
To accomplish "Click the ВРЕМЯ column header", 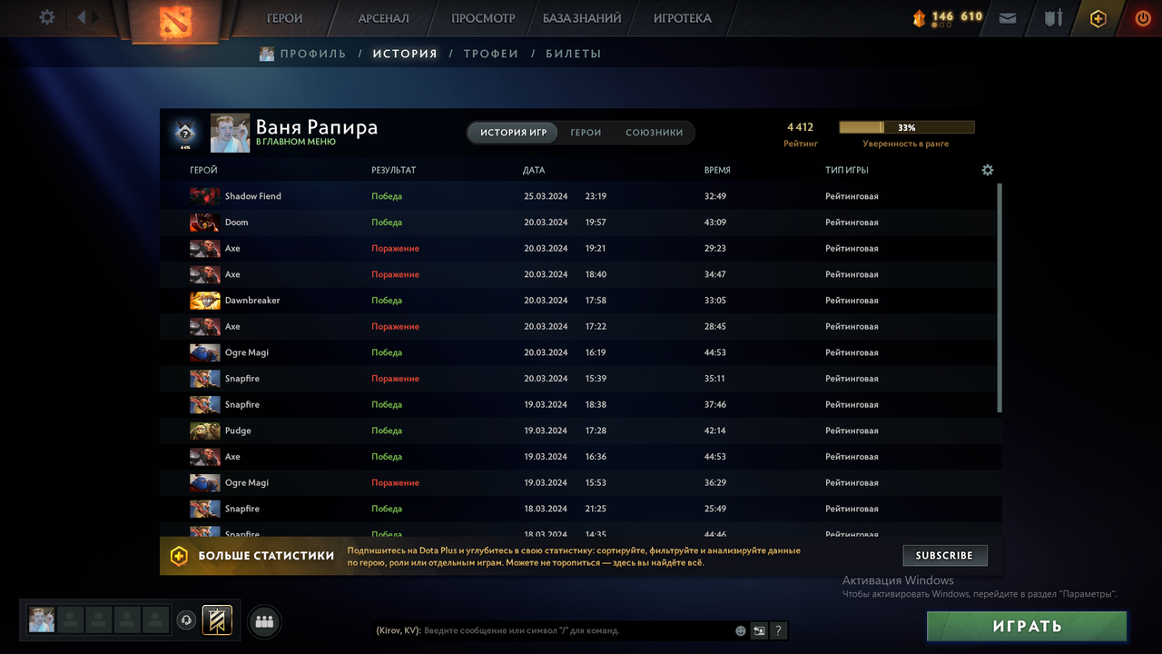I will click(717, 171).
